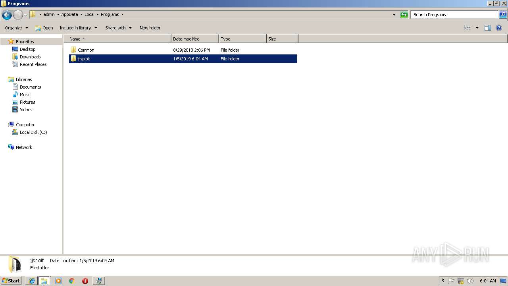This screenshot has width=508, height=286.
Task: Focus the Search Programs field
Action: (454, 15)
